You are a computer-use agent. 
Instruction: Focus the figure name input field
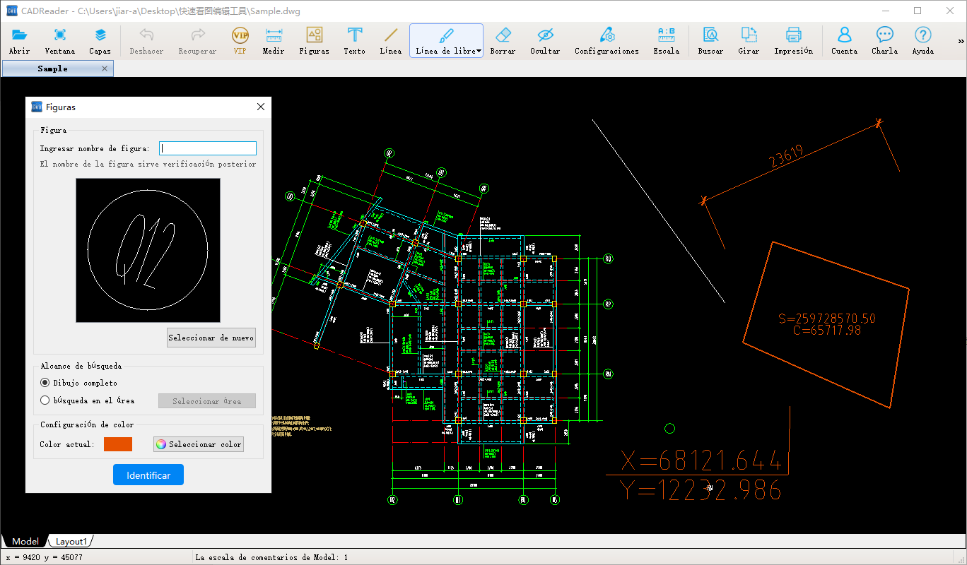pyautogui.click(x=208, y=148)
